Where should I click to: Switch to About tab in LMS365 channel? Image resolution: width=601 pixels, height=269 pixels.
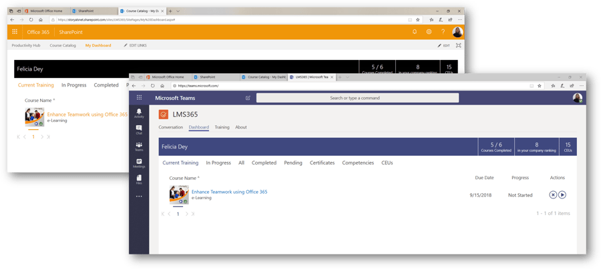(241, 127)
